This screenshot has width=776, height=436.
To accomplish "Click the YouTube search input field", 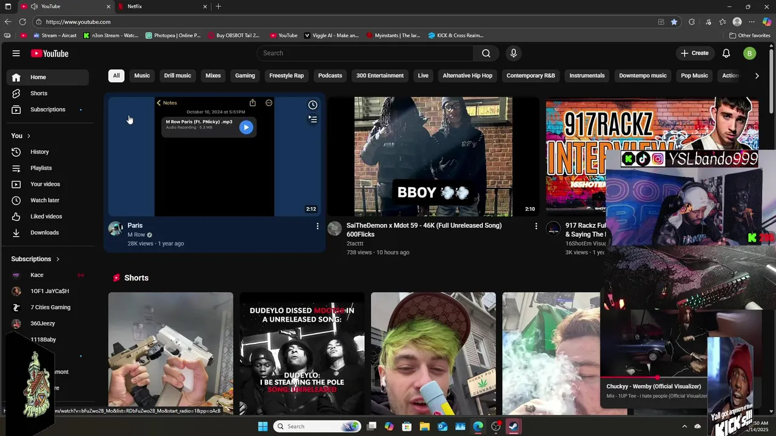I will coord(365,53).
